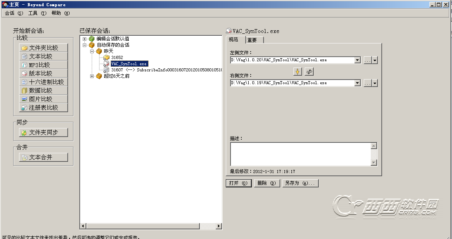Screen dimensions: 452x239
Task: Click the description box scroll up arrow
Action: [374, 146]
